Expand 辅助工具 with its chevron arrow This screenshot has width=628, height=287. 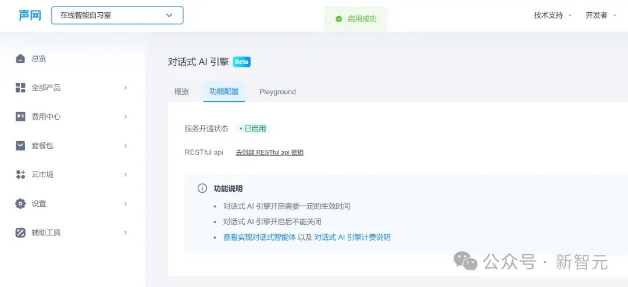pyautogui.click(x=126, y=232)
